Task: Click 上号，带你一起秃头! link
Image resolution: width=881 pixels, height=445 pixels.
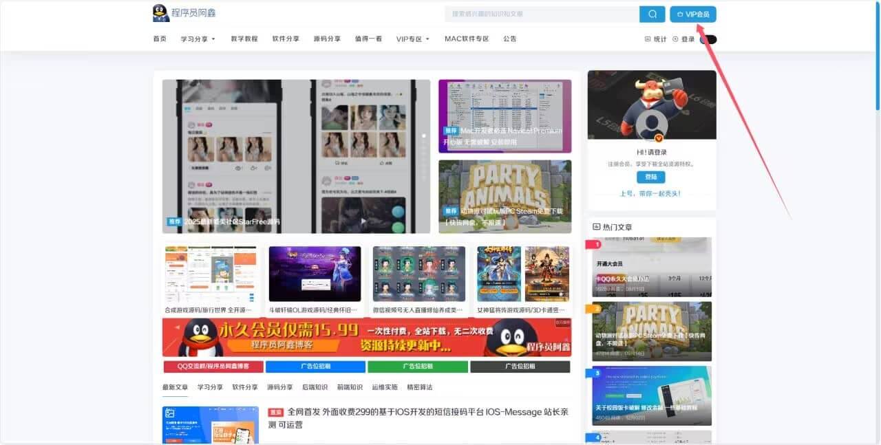Action: [651, 193]
